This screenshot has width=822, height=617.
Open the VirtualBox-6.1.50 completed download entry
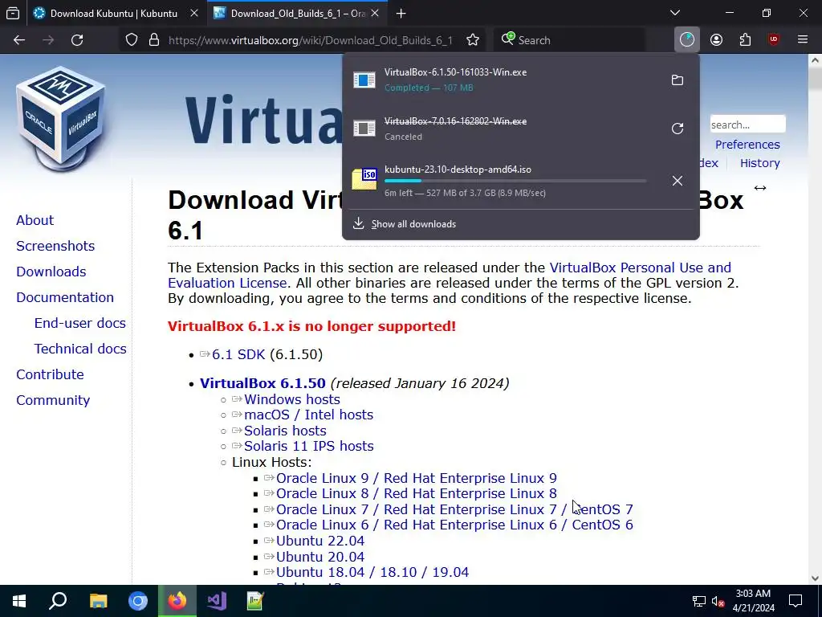[503, 80]
